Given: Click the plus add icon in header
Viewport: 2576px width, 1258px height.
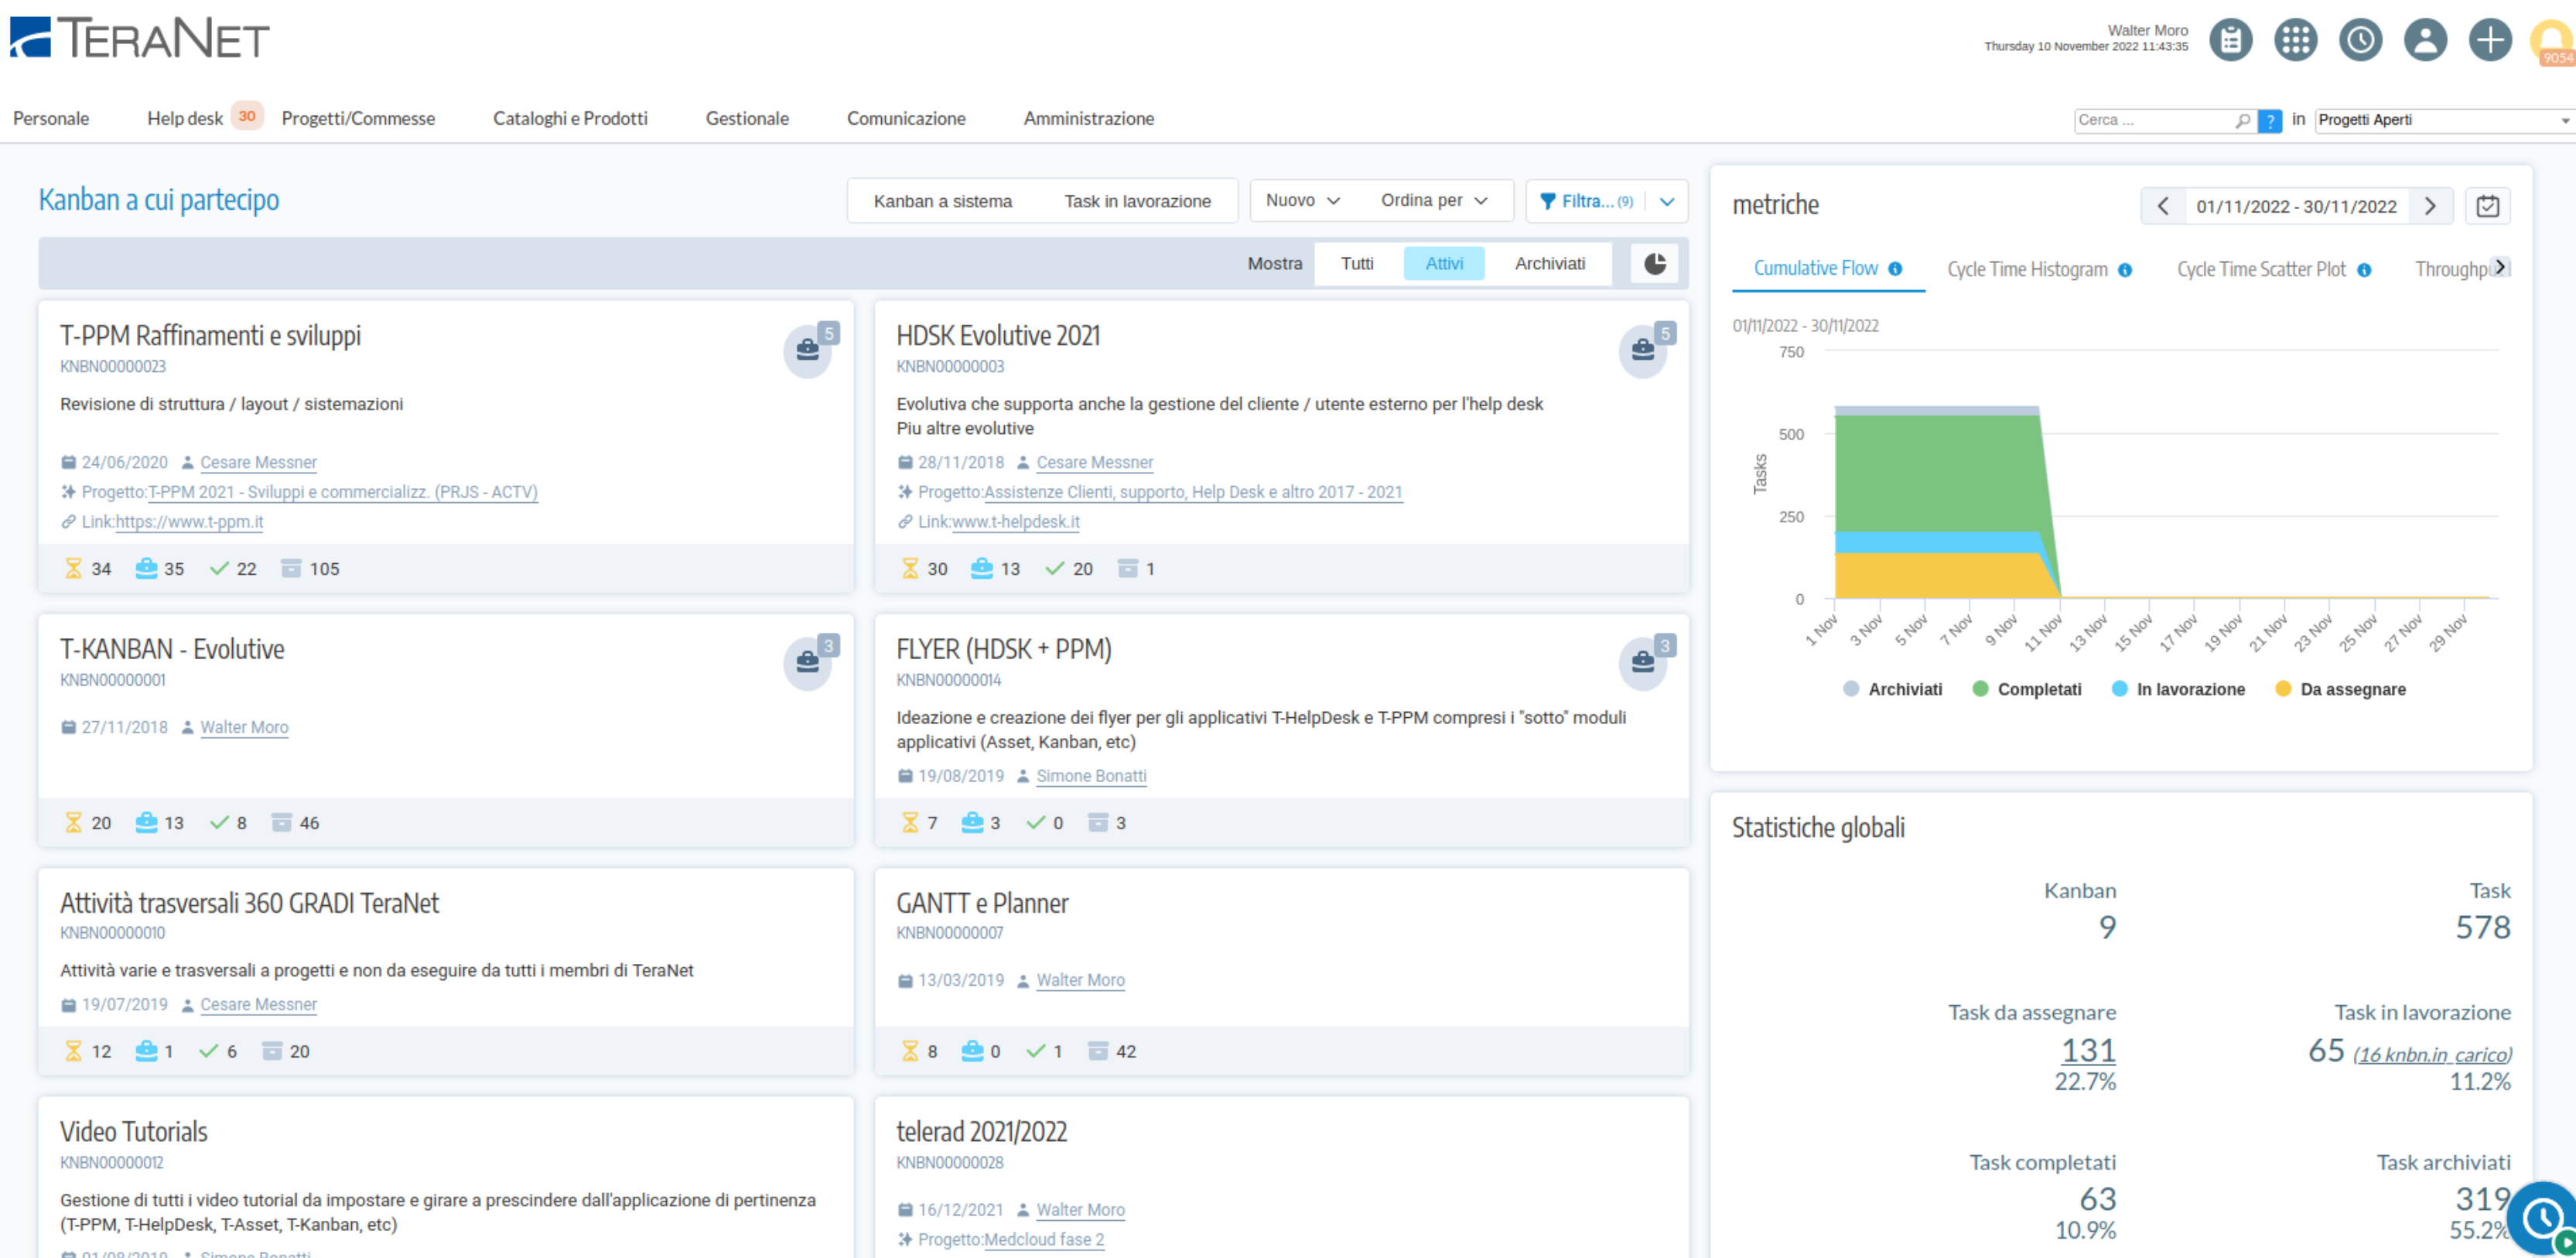Looking at the screenshot, I should [2490, 40].
